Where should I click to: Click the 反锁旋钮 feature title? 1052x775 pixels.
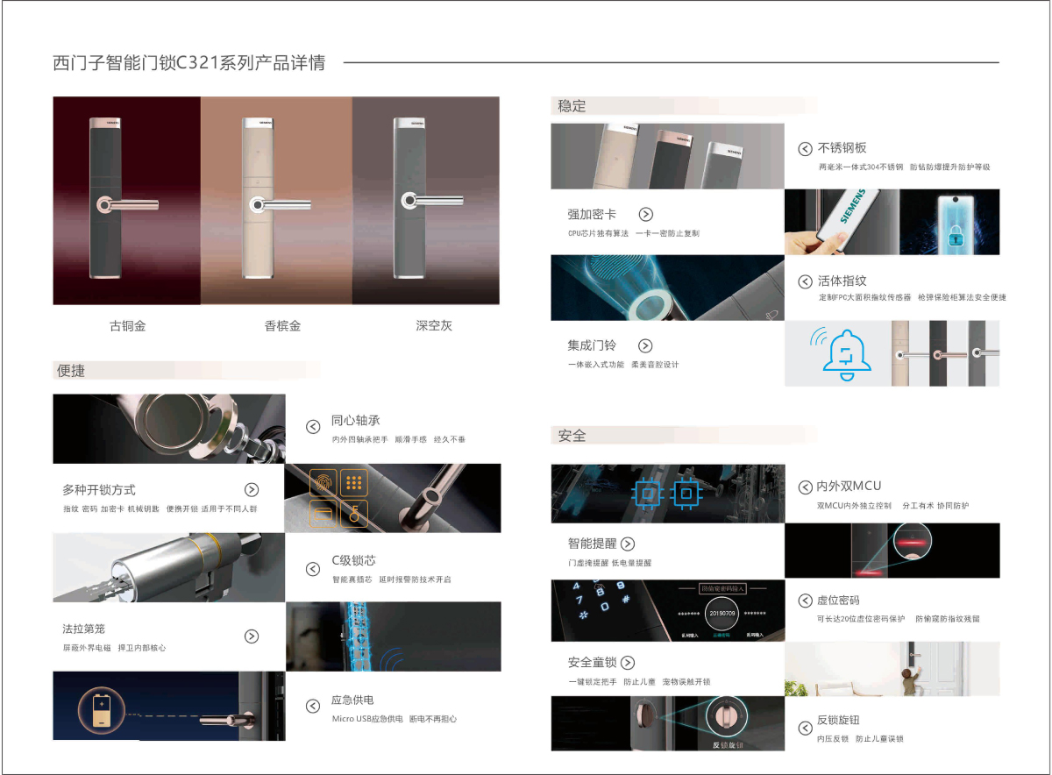click(838, 721)
